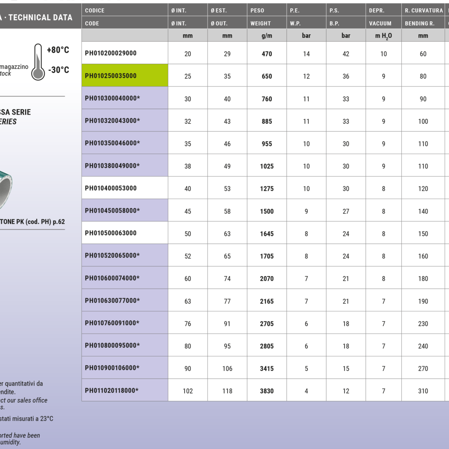Click the DEPR. vacuum column header
Image resolution: width=449 pixels, height=449 pixels.
pos(377,11)
